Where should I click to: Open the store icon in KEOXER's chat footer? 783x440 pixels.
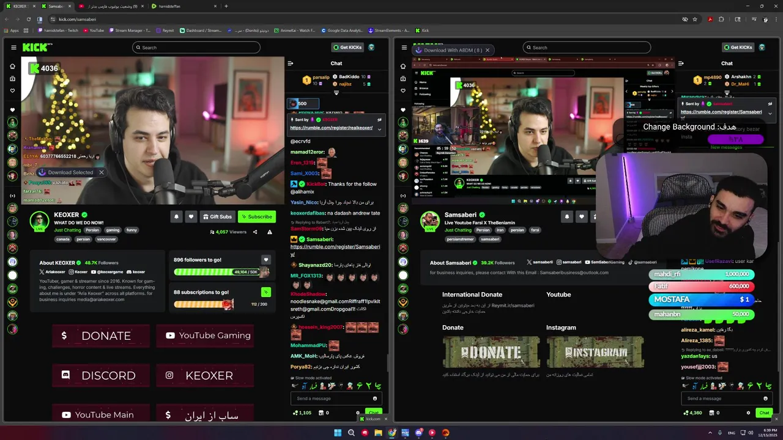coord(322,413)
